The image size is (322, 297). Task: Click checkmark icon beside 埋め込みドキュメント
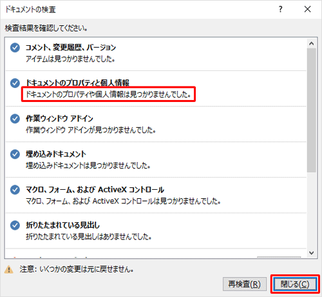pos(15,154)
